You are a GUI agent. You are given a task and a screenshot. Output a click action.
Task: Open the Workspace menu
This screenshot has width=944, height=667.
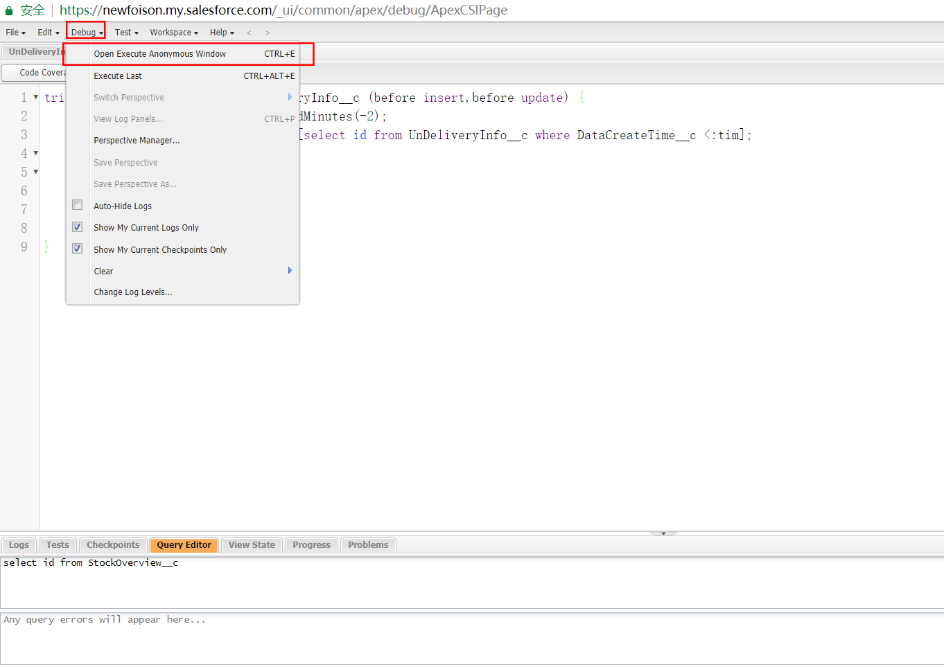coord(174,33)
